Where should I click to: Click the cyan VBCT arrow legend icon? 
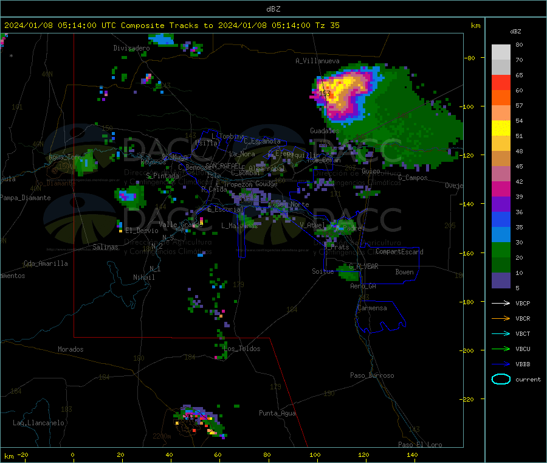[x=501, y=333]
